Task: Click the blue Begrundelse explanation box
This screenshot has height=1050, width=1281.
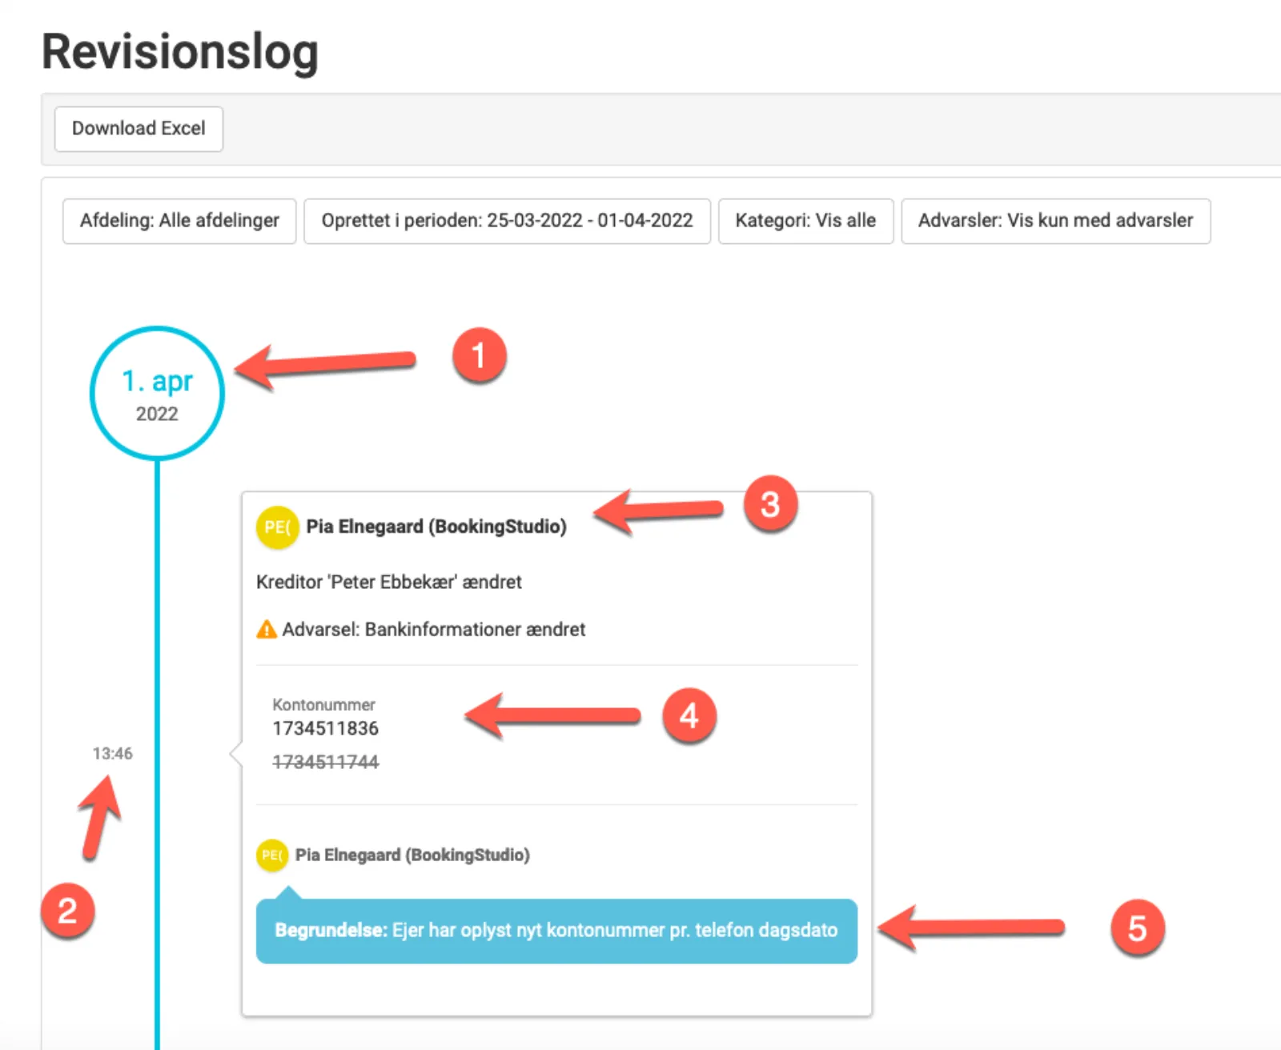Action: point(556,930)
